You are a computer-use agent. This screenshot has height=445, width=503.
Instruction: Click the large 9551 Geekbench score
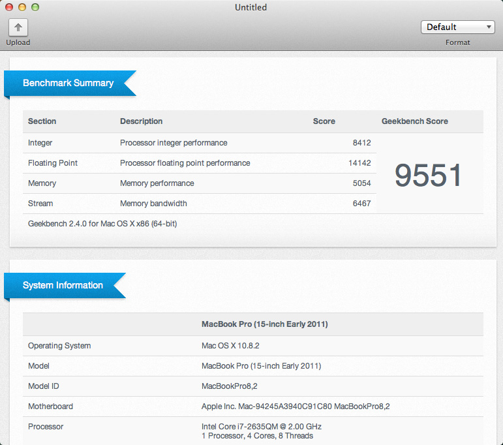429,175
